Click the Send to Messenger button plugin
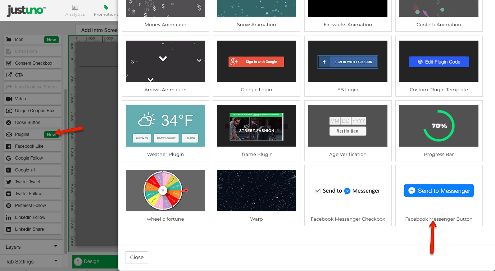Viewport: 495px width, 271px height. point(439,191)
